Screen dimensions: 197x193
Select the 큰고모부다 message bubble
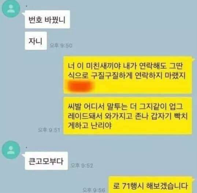(46, 161)
